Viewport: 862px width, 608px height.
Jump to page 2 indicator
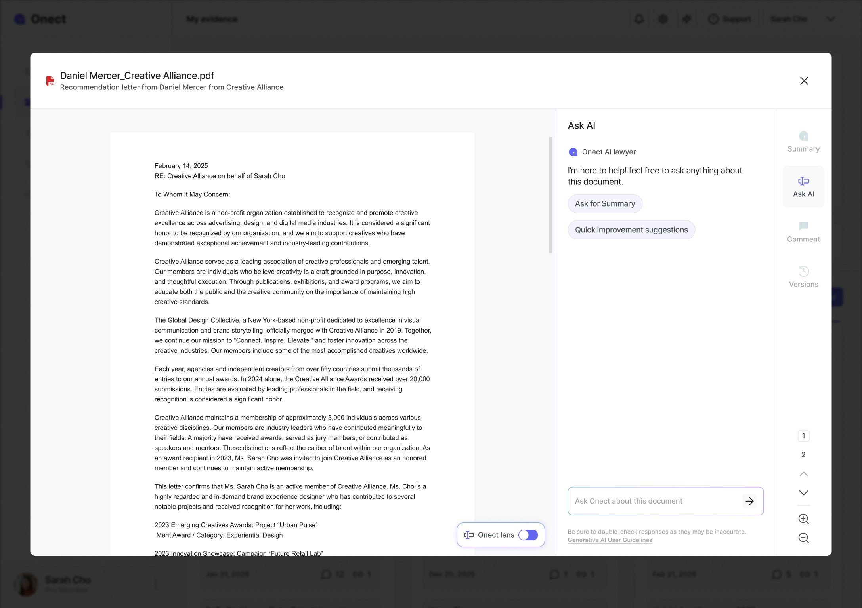pos(803,455)
